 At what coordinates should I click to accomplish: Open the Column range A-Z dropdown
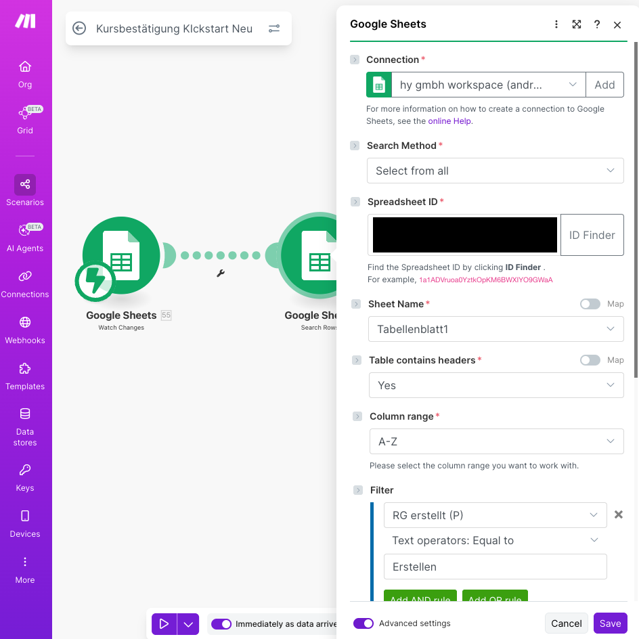[496, 441]
